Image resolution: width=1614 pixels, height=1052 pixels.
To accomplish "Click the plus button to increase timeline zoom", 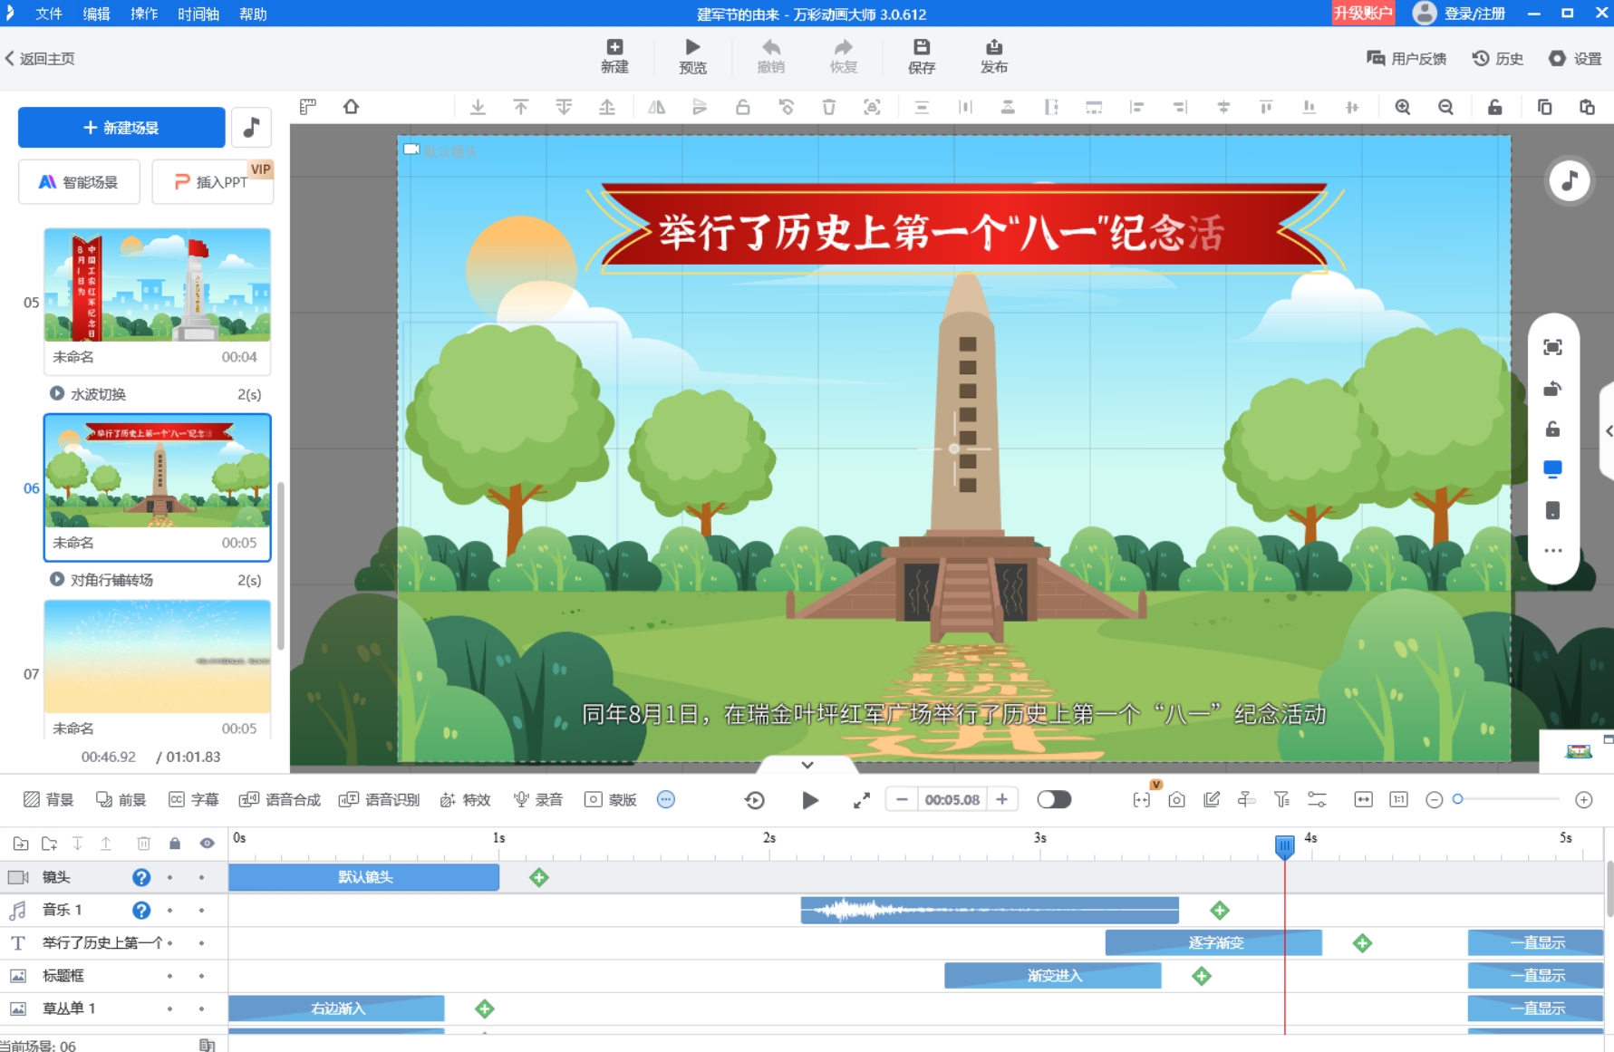I will [1583, 799].
